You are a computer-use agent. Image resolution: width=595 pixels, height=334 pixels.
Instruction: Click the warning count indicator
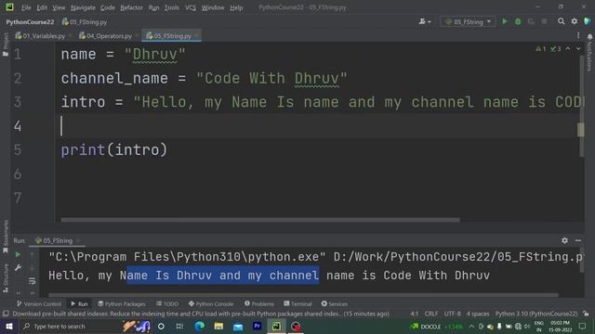pyautogui.click(x=540, y=49)
